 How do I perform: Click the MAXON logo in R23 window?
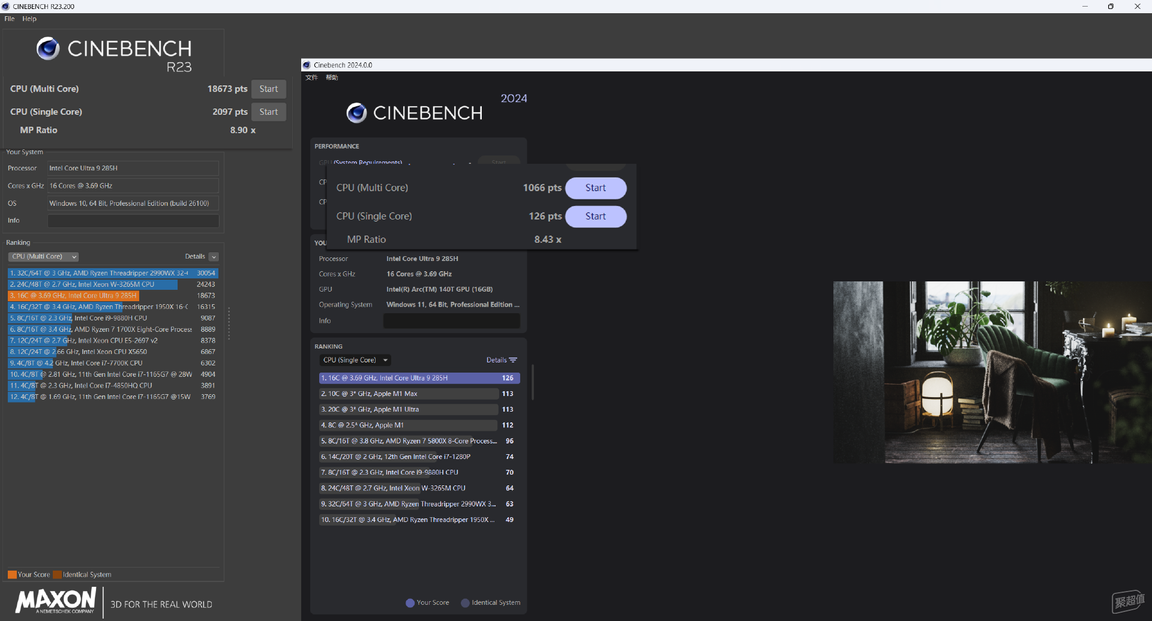[x=56, y=601]
